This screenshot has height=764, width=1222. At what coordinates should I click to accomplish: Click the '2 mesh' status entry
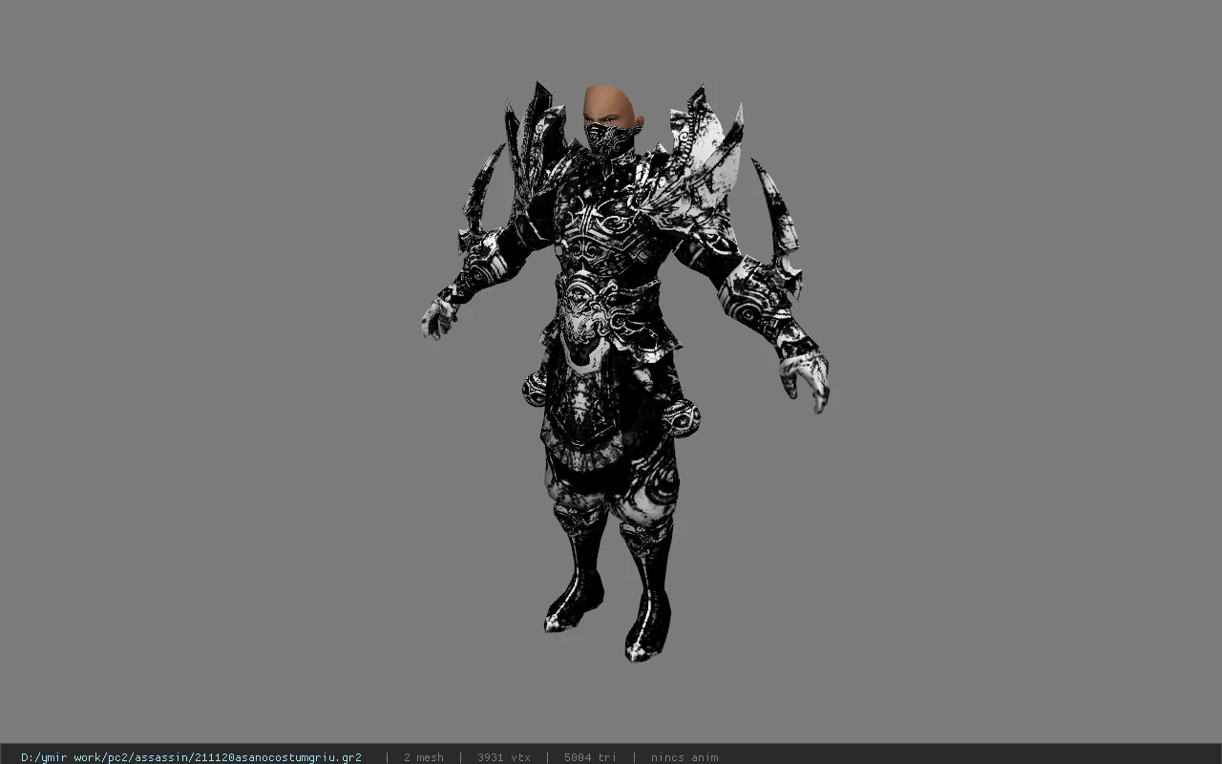click(424, 757)
